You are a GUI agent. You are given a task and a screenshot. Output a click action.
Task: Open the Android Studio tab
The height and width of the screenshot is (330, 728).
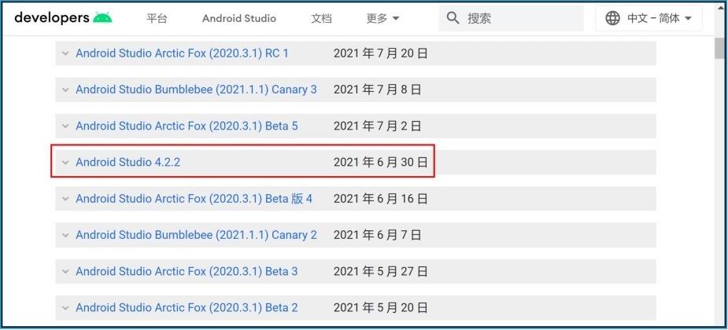[x=239, y=19]
